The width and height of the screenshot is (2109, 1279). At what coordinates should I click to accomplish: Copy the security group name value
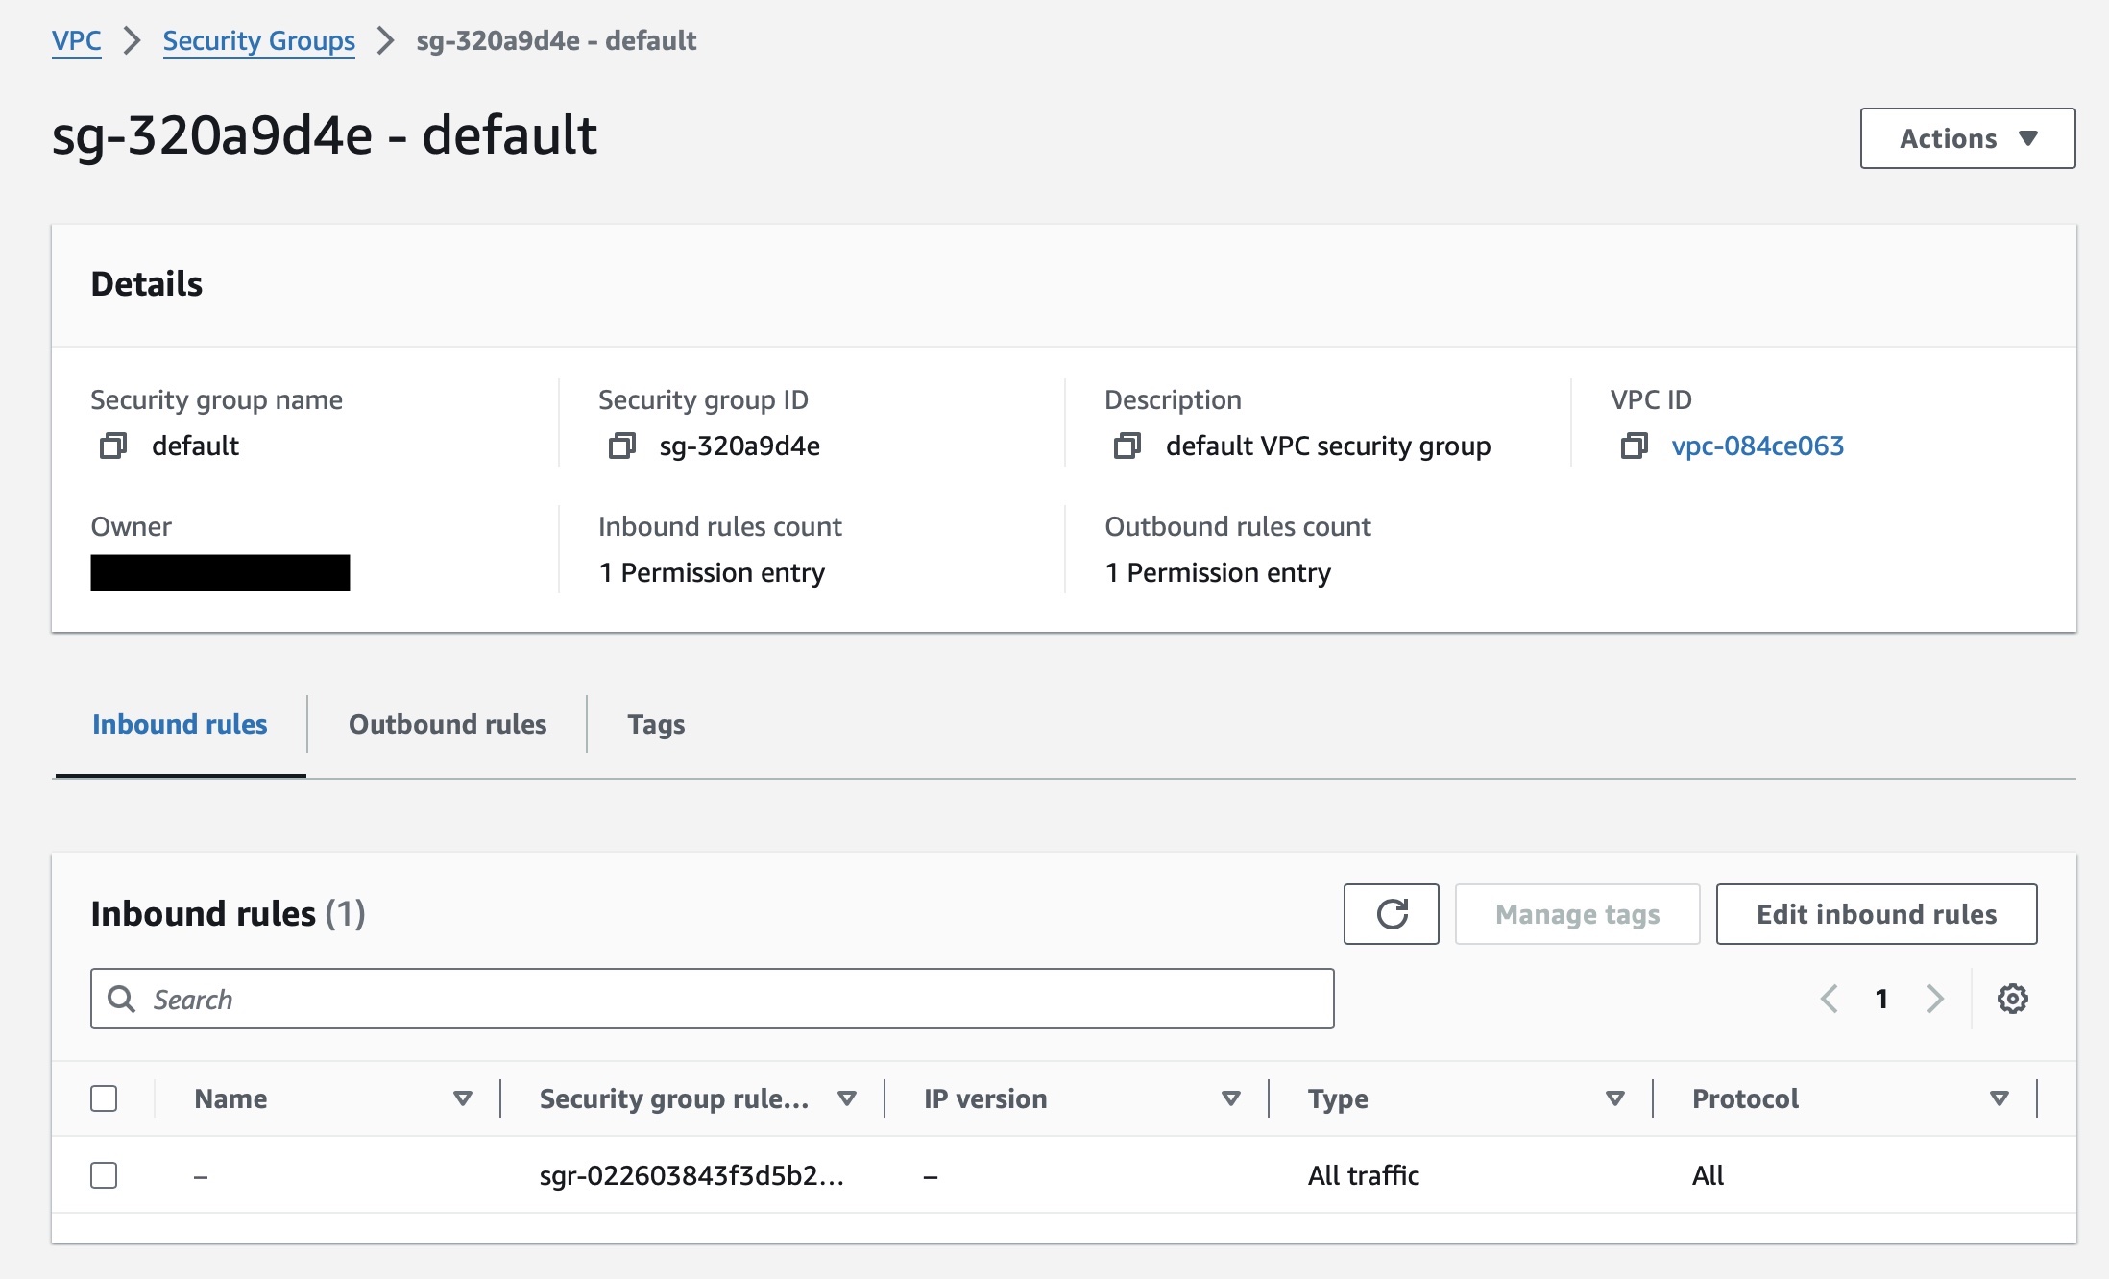[113, 446]
